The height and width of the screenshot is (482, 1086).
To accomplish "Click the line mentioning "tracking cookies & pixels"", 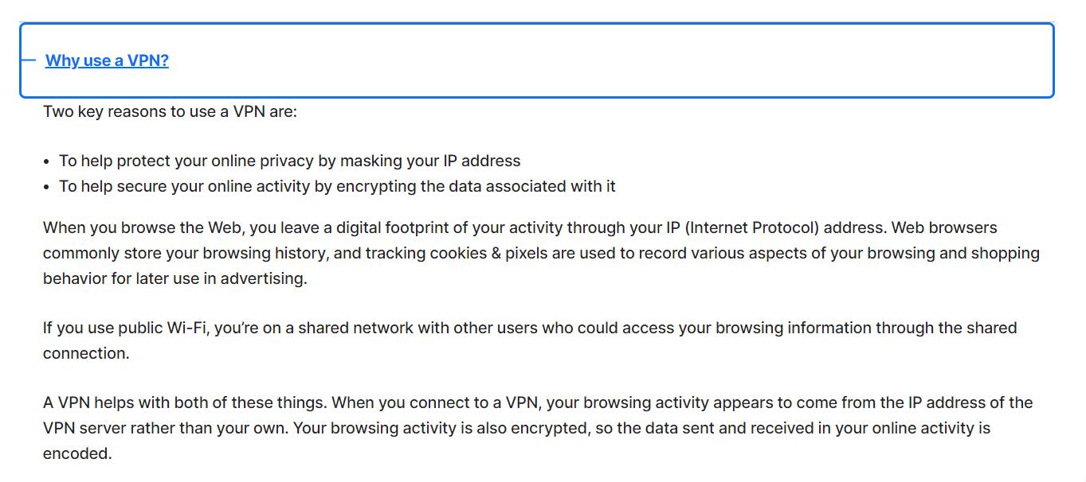I will (x=541, y=253).
